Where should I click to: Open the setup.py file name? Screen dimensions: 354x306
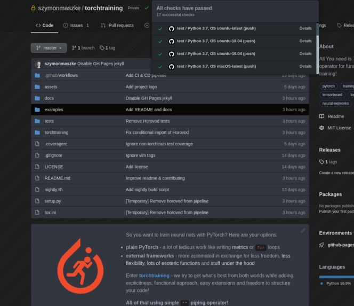pos(53,201)
